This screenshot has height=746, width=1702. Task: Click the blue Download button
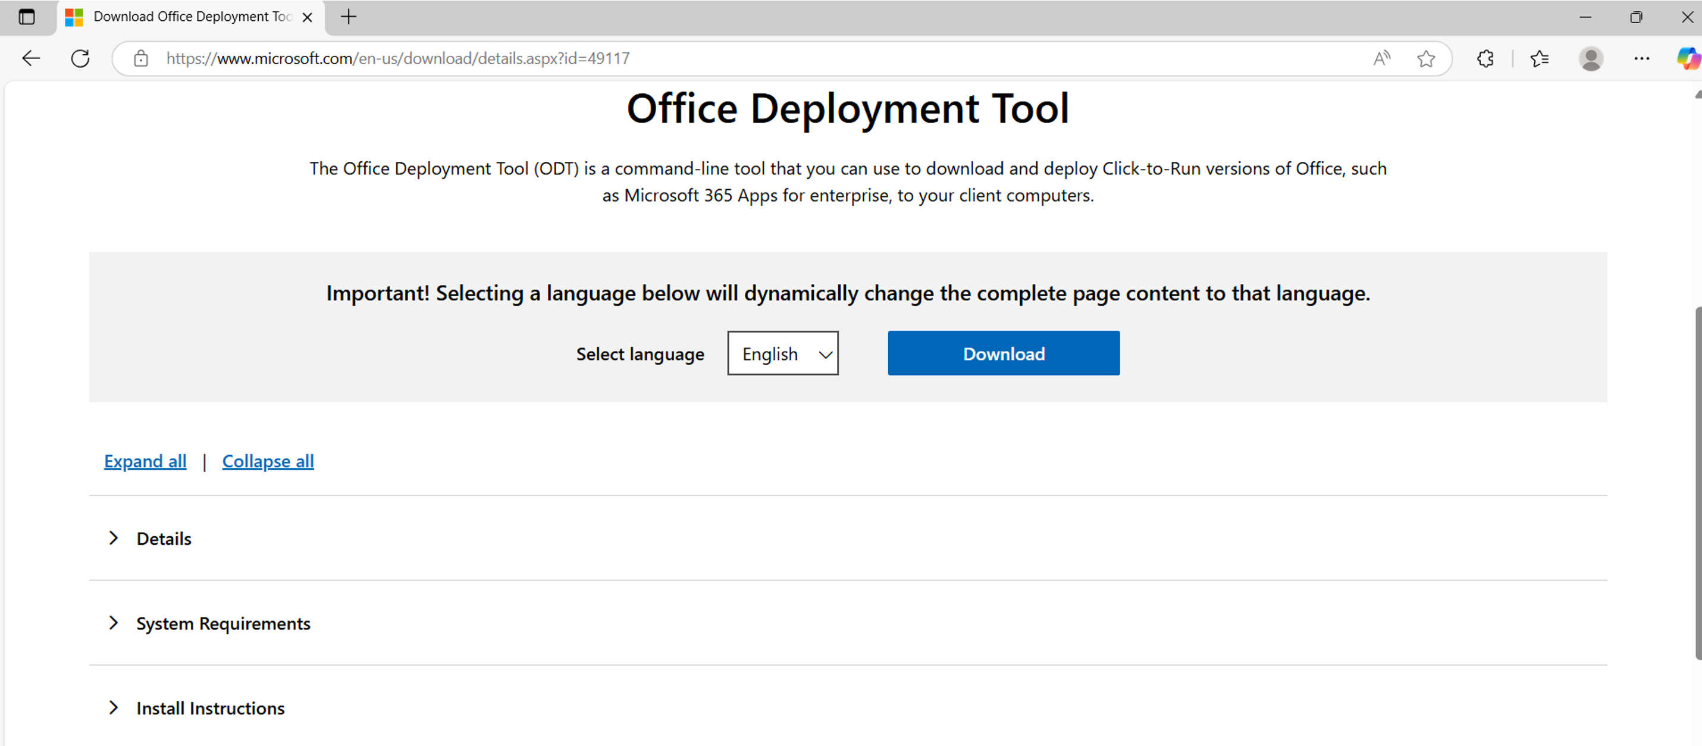[x=1004, y=353]
